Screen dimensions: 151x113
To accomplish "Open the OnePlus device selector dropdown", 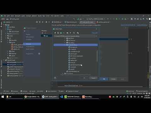I will tap(96, 19).
